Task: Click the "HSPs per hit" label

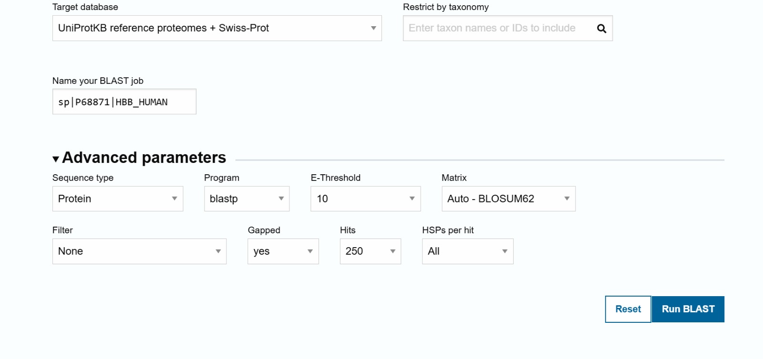Action: [x=447, y=230]
